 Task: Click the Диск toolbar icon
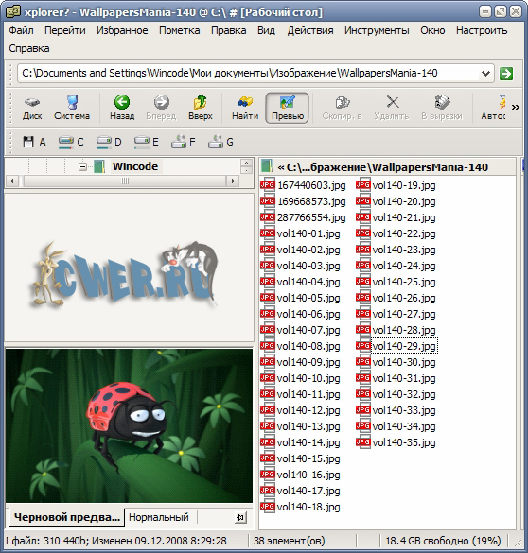32,109
